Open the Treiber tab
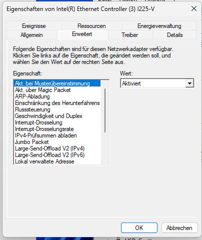Viewport: 202px width, 240px height. (x=130, y=35)
